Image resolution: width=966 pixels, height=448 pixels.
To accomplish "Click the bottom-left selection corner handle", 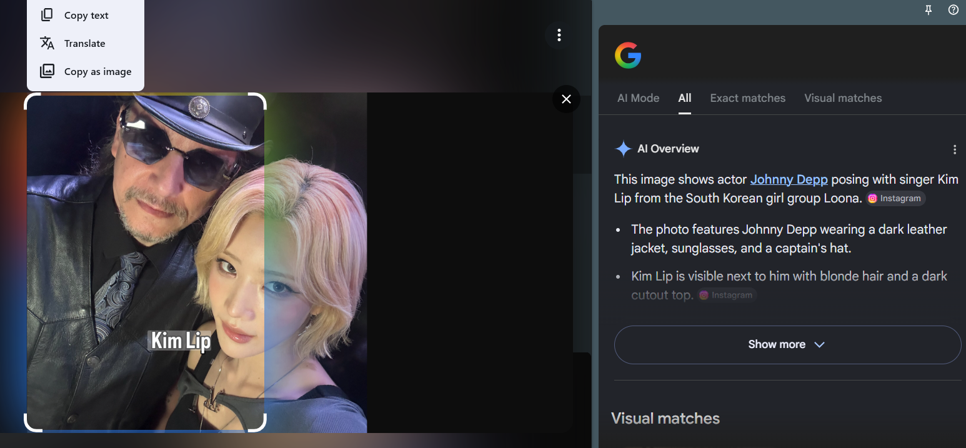I will (32, 424).
